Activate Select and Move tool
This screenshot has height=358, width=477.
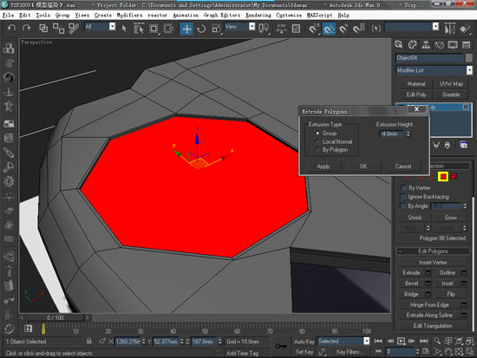(186, 29)
